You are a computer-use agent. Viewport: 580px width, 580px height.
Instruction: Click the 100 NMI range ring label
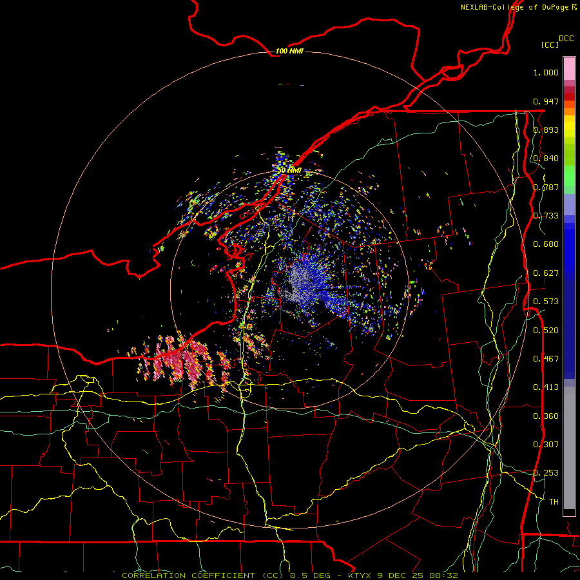pos(289,51)
